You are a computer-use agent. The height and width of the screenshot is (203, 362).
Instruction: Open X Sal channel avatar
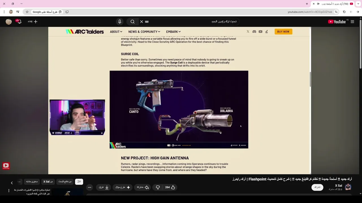(348, 187)
